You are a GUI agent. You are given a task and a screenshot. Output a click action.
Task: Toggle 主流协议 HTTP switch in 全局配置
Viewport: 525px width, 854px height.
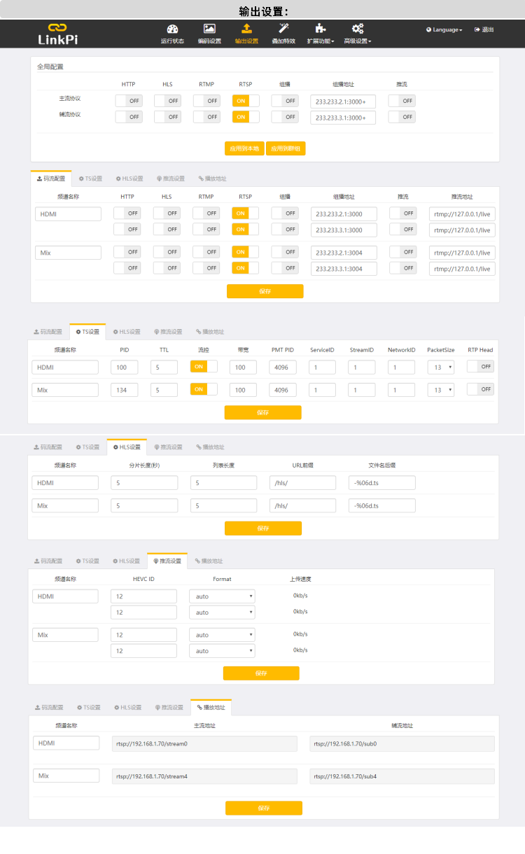tap(129, 101)
